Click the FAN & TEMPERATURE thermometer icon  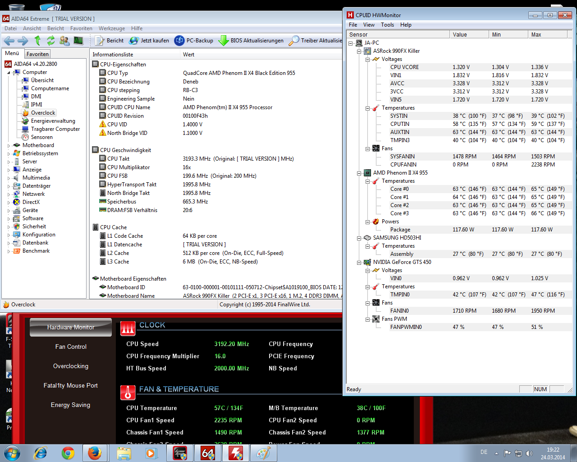[x=128, y=392]
